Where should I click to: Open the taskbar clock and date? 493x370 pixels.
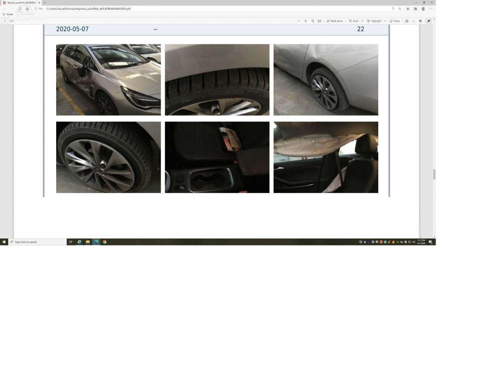(421, 242)
